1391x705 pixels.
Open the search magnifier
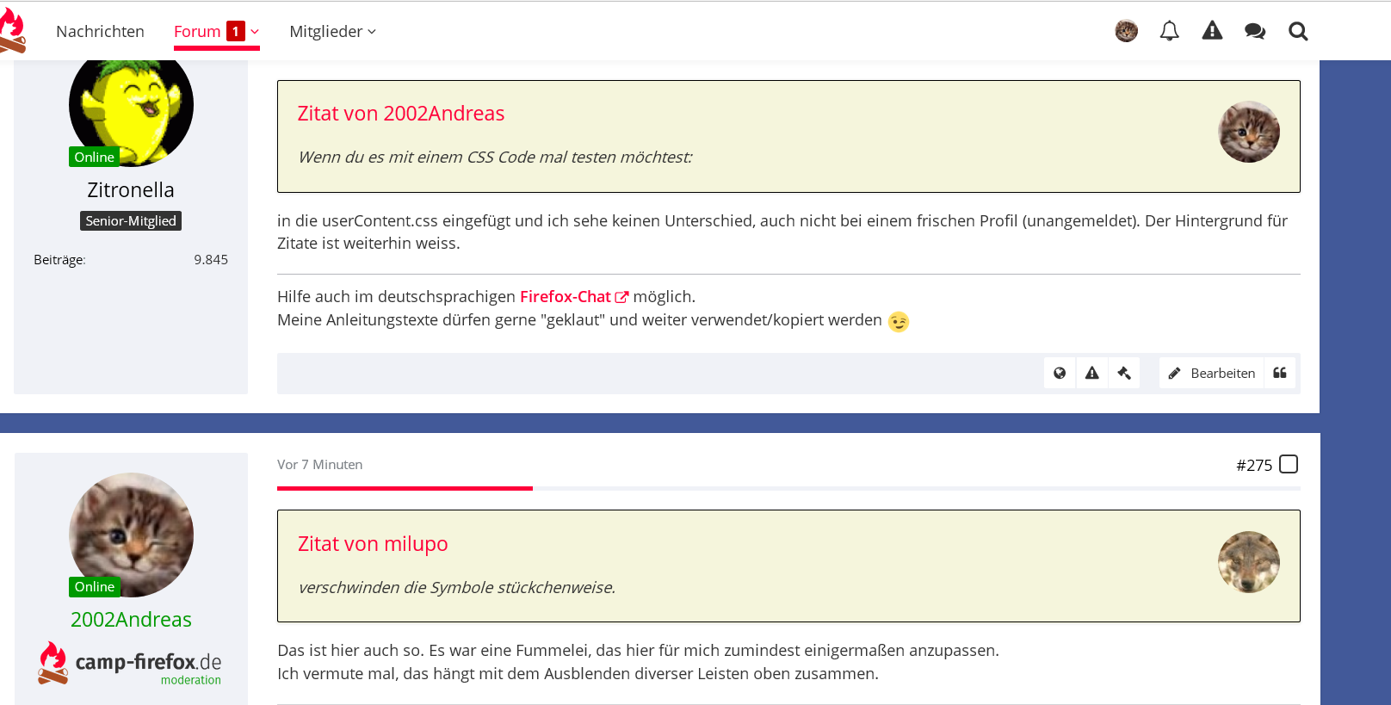point(1298,32)
